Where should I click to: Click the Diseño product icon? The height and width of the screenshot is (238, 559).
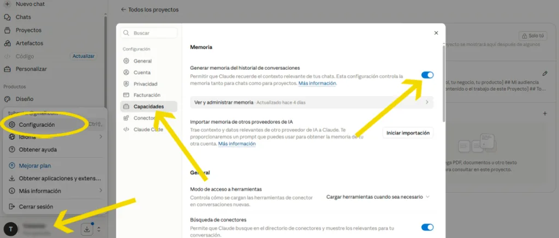[7, 99]
